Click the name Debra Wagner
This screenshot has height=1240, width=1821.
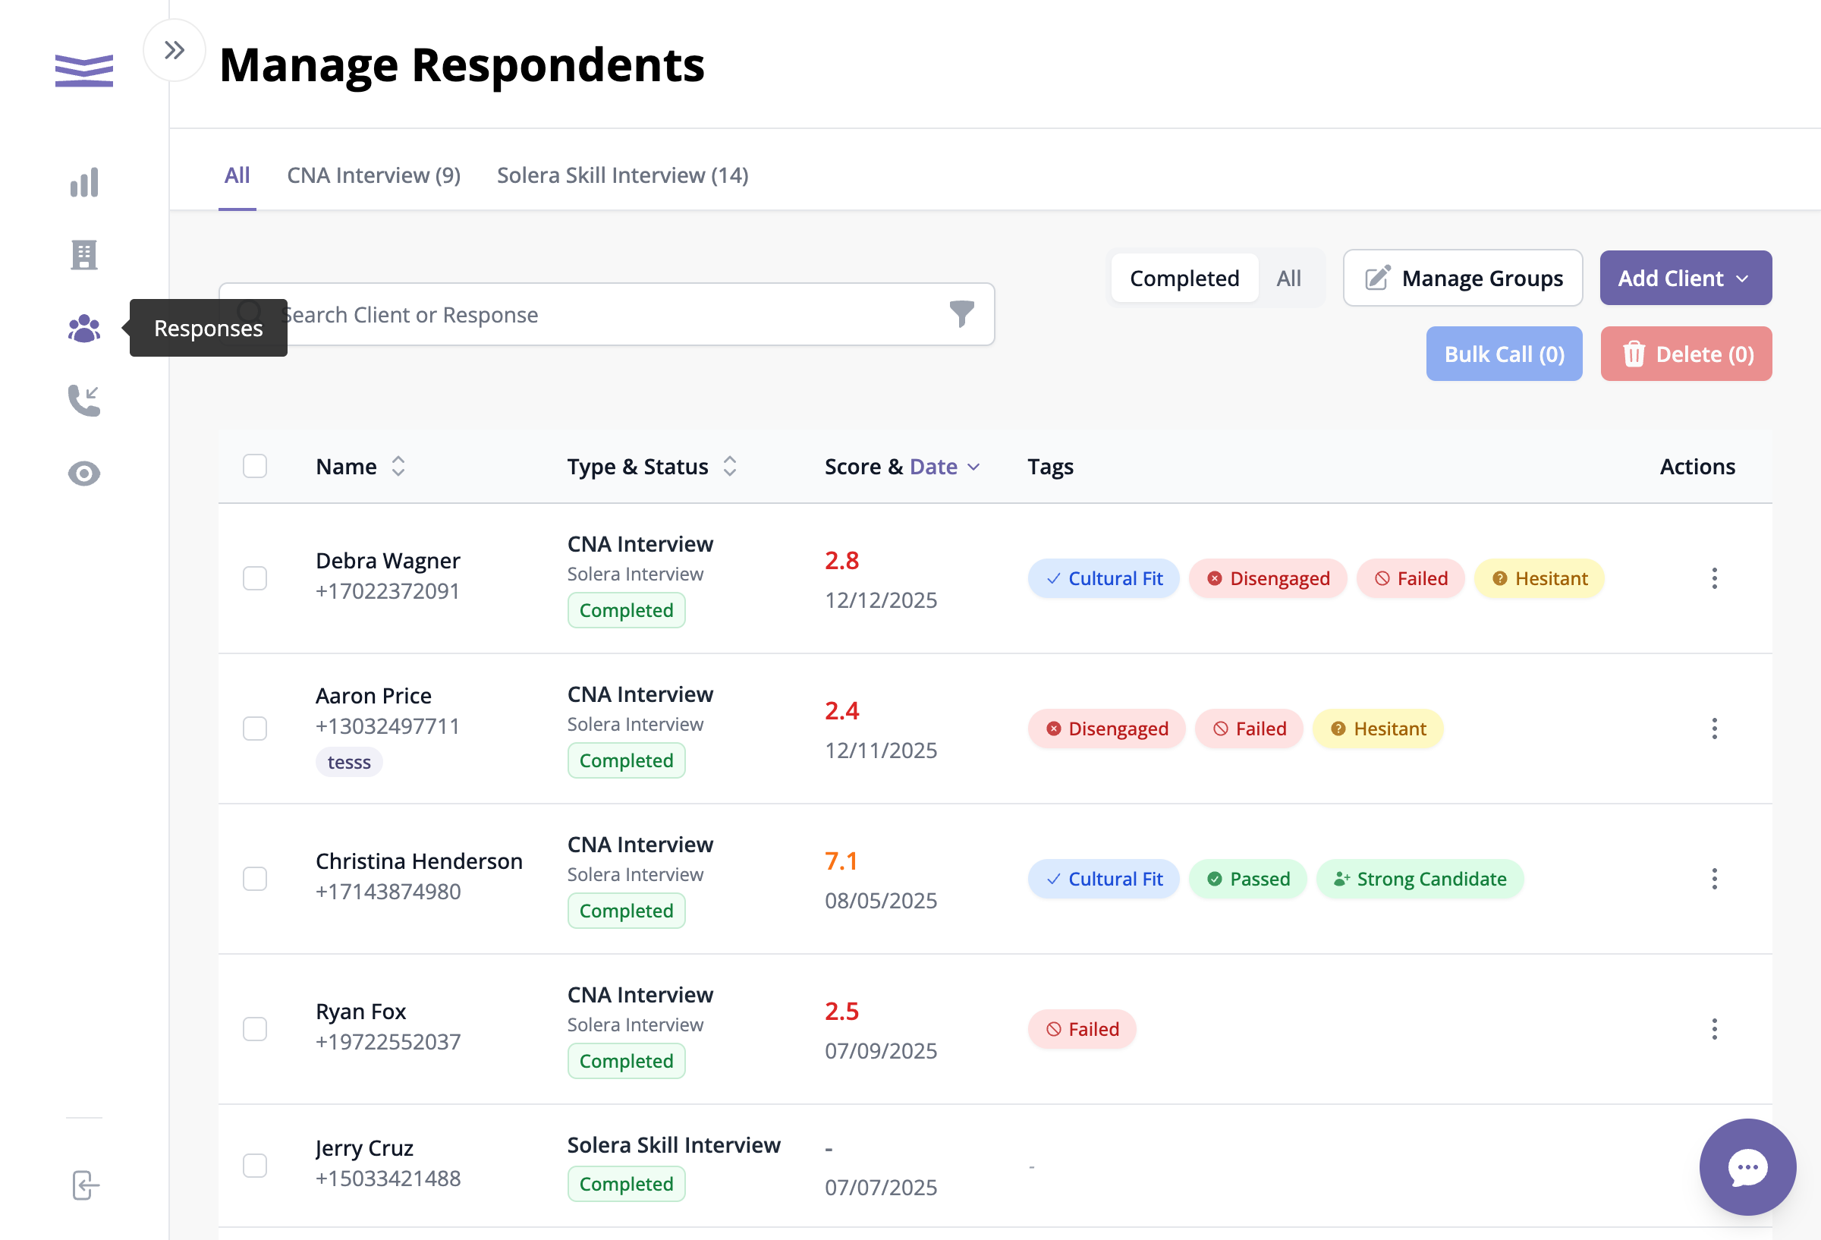click(387, 561)
